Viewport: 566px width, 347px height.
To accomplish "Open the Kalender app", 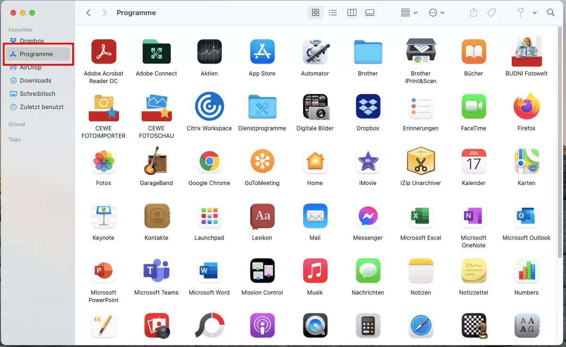I will [473, 161].
